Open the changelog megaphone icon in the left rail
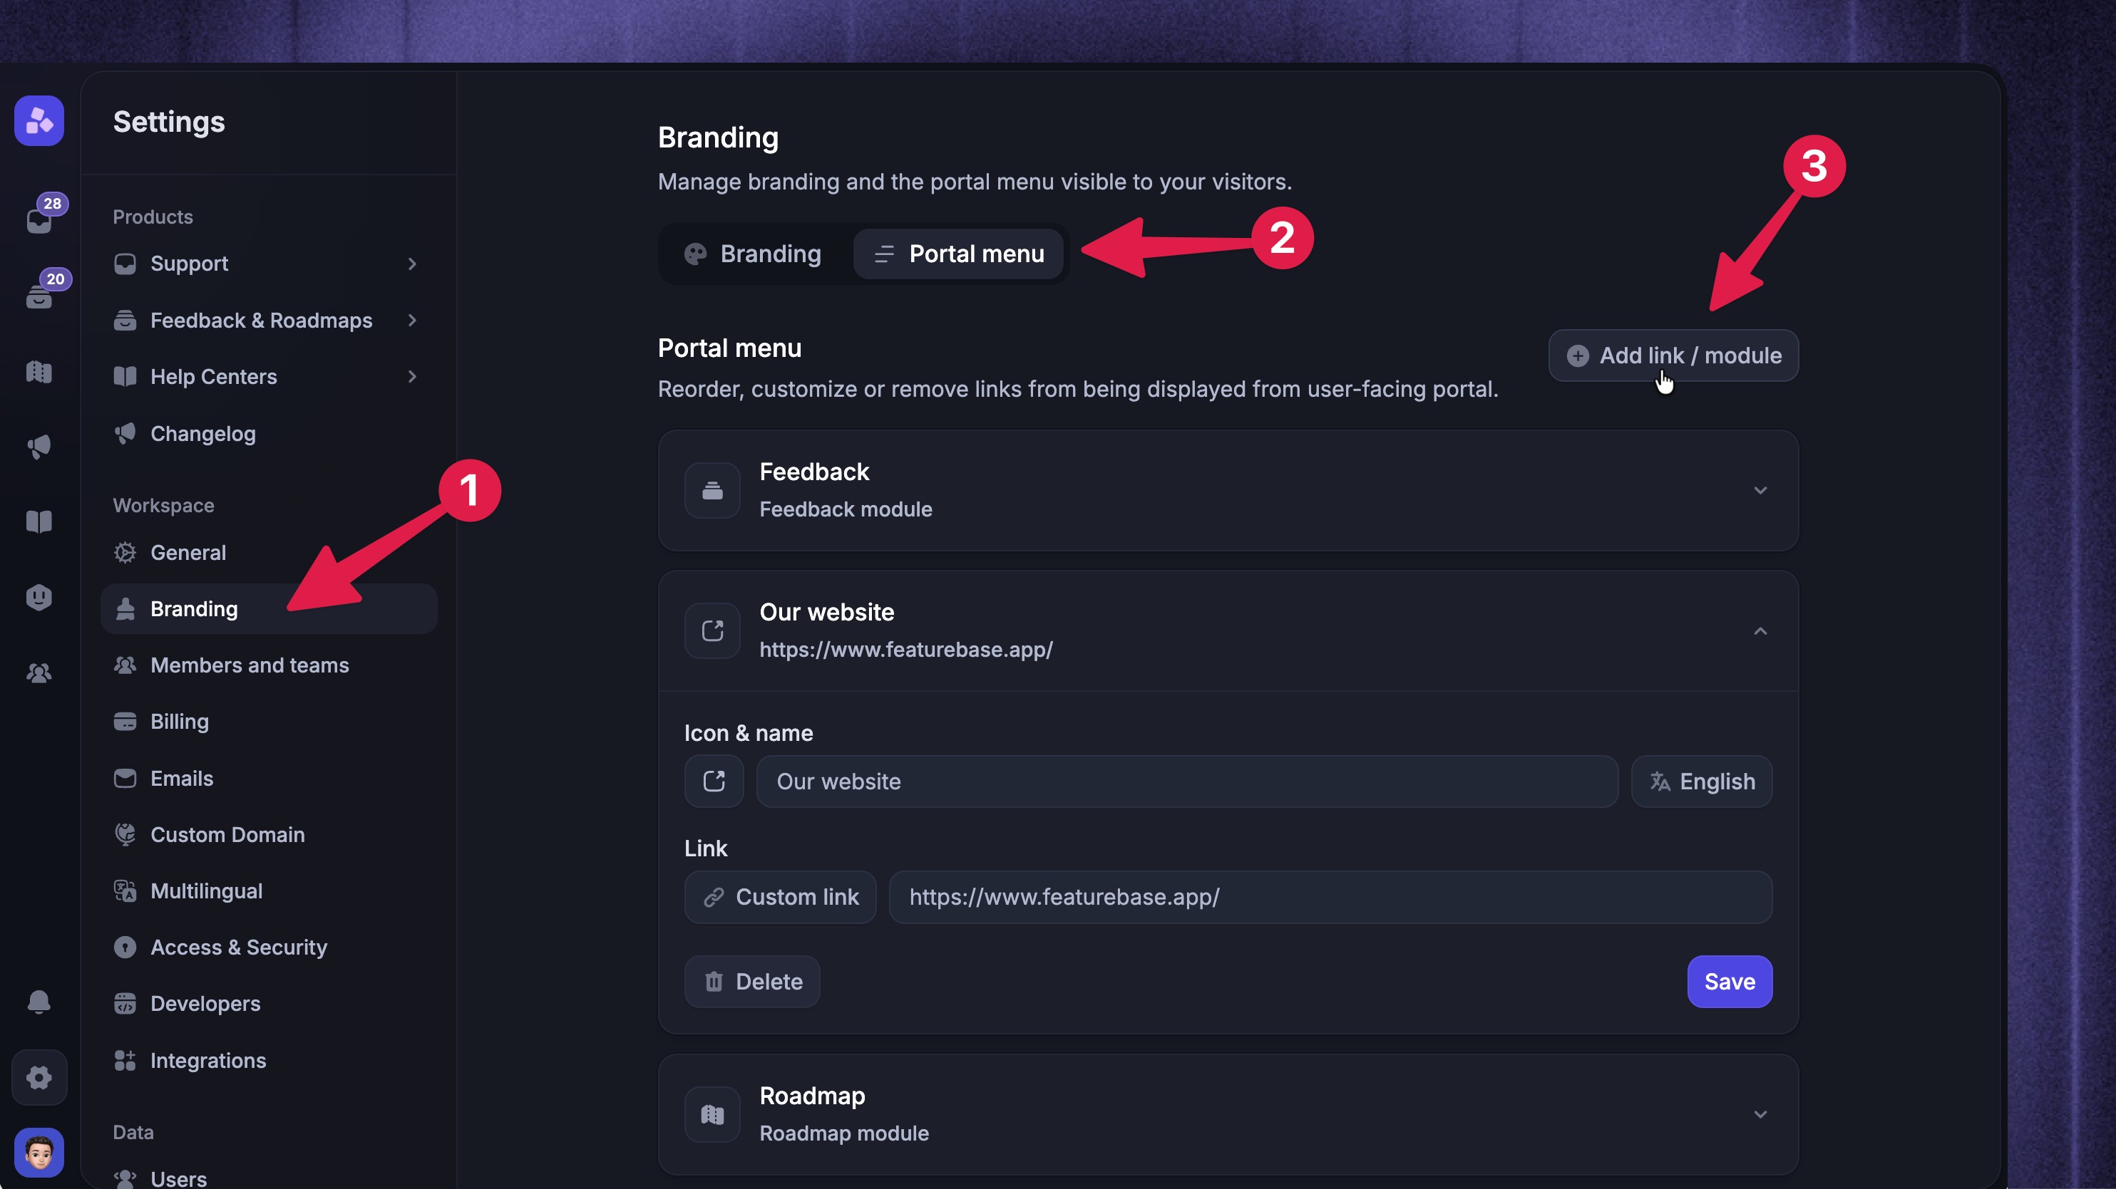Image resolution: width=2116 pixels, height=1189 pixels. click(38, 447)
